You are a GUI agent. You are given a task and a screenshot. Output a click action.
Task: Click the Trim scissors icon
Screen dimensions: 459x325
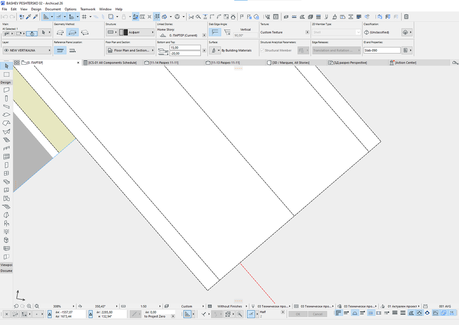point(191,17)
